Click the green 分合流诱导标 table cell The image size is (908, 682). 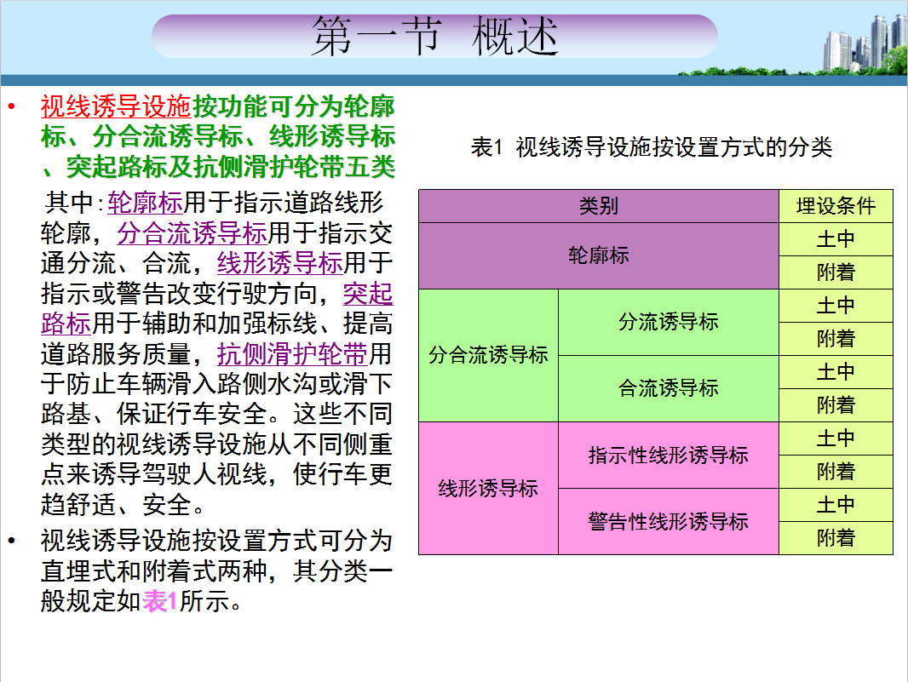pos(488,355)
